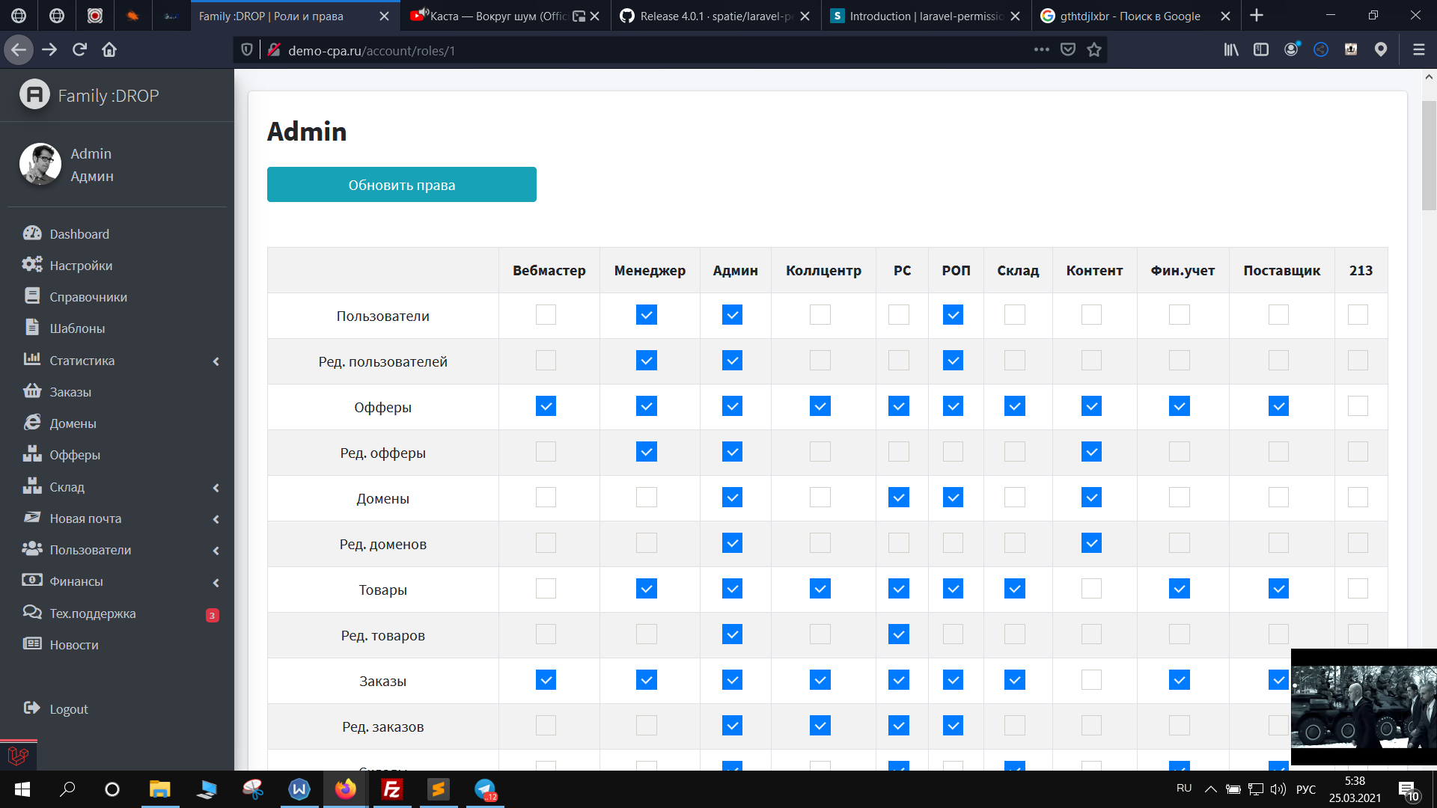Open the Тех.поддержка badge with 3
The width and height of the screenshot is (1437, 808).
[x=213, y=615]
